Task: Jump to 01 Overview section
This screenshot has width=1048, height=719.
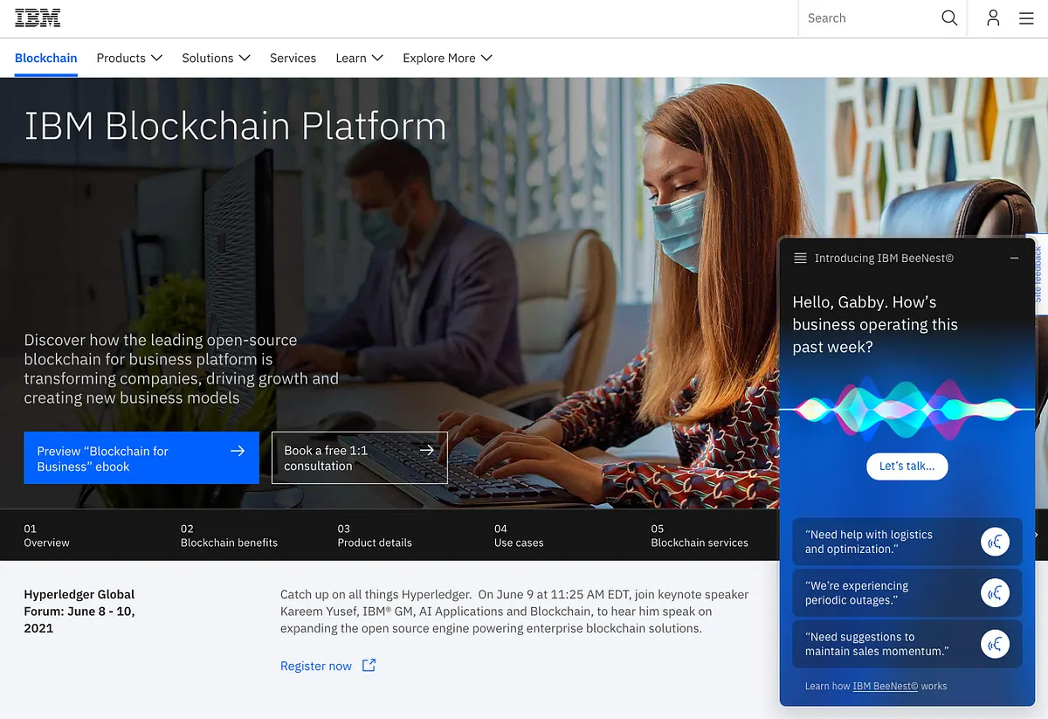Action: [x=46, y=536]
